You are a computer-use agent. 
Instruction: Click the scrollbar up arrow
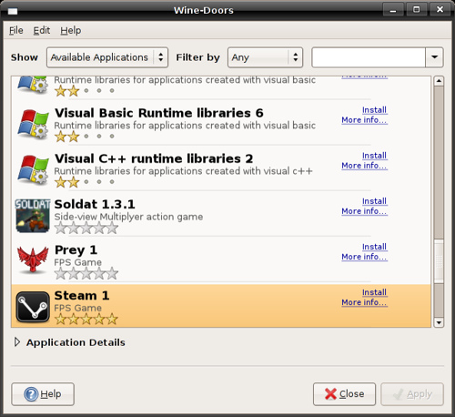coord(439,81)
